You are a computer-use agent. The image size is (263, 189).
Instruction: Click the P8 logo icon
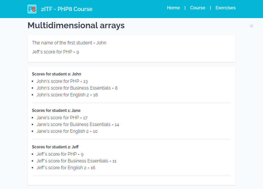coord(32,9)
